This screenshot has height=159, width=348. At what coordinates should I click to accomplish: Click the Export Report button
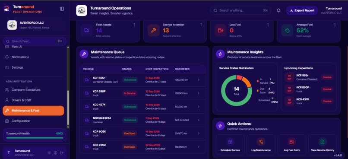pos(302,10)
